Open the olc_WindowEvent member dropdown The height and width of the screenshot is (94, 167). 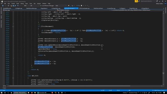pyautogui.click(x=137, y=10)
